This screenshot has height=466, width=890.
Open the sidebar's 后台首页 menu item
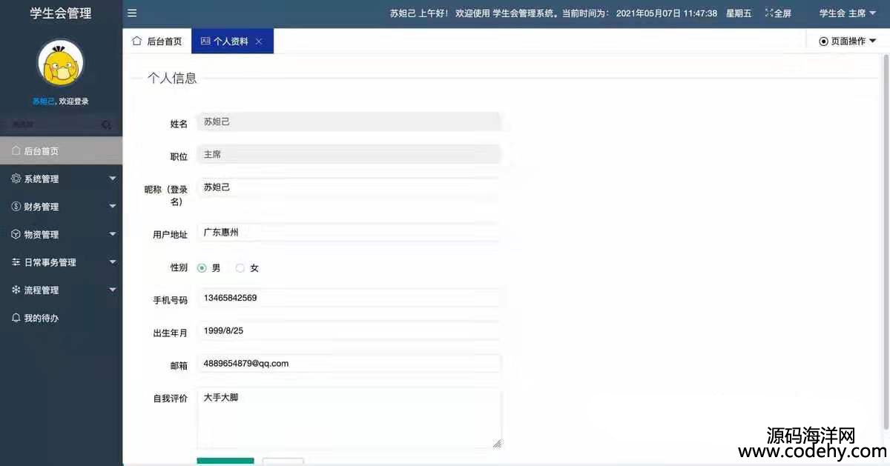(x=61, y=150)
